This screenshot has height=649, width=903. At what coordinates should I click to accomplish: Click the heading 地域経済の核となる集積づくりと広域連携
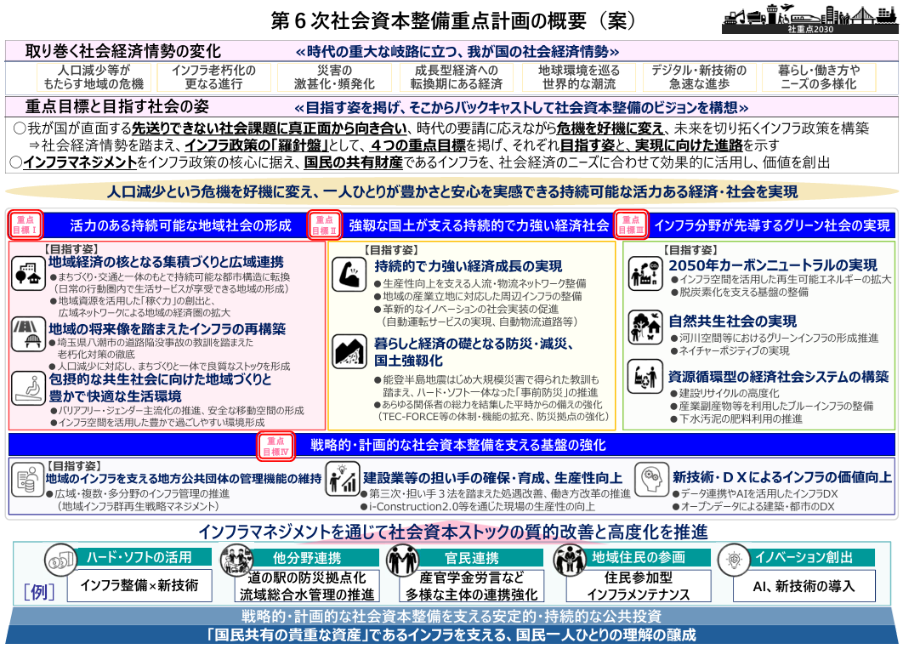pyautogui.click(x=166, y=263)
